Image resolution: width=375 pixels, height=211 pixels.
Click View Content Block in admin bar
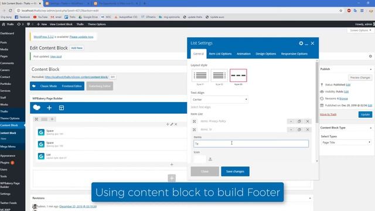tap(61, 25)
